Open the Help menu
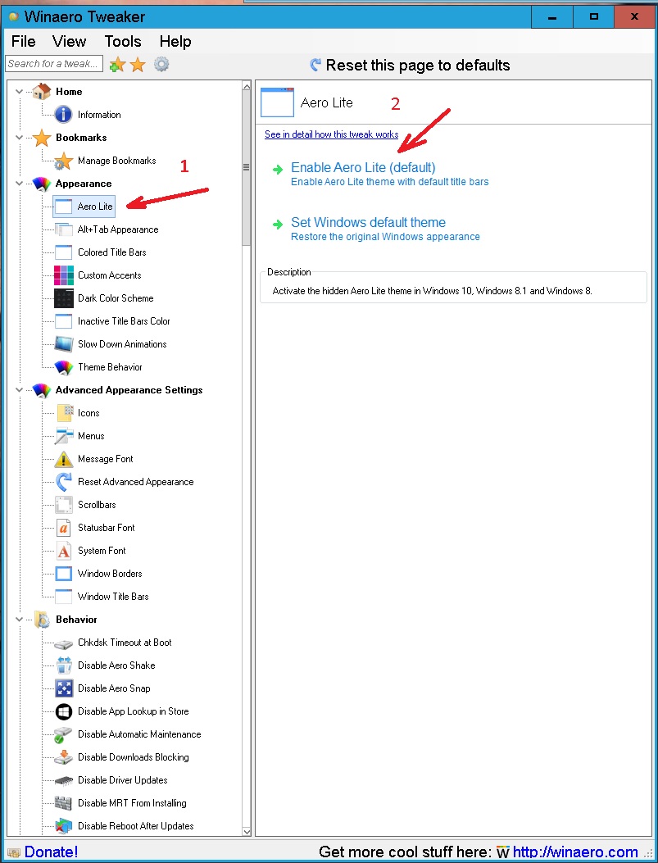The width and height of the screenshot is (658, 863). point(175,41)
